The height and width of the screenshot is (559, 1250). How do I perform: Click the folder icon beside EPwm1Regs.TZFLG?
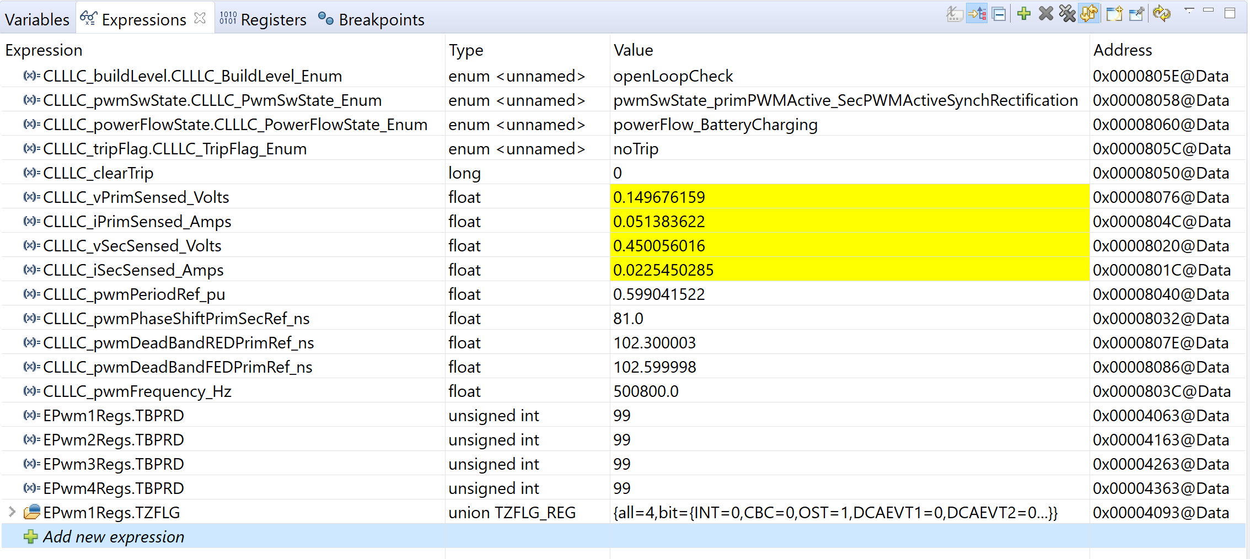click(x=32, y=512)
